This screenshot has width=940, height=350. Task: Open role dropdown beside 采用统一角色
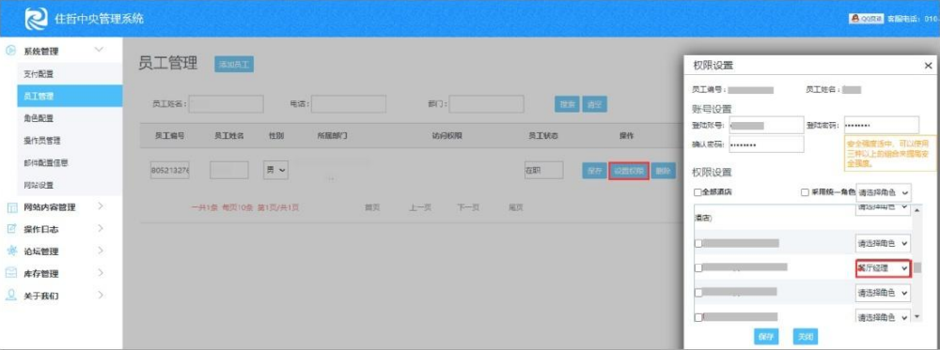click(884, 192)
